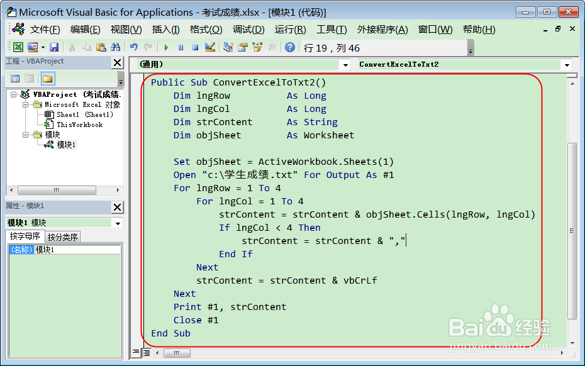Run the ConvertExcelToTxt2 macro
585x366 pixels.
(x=166, y=47)
